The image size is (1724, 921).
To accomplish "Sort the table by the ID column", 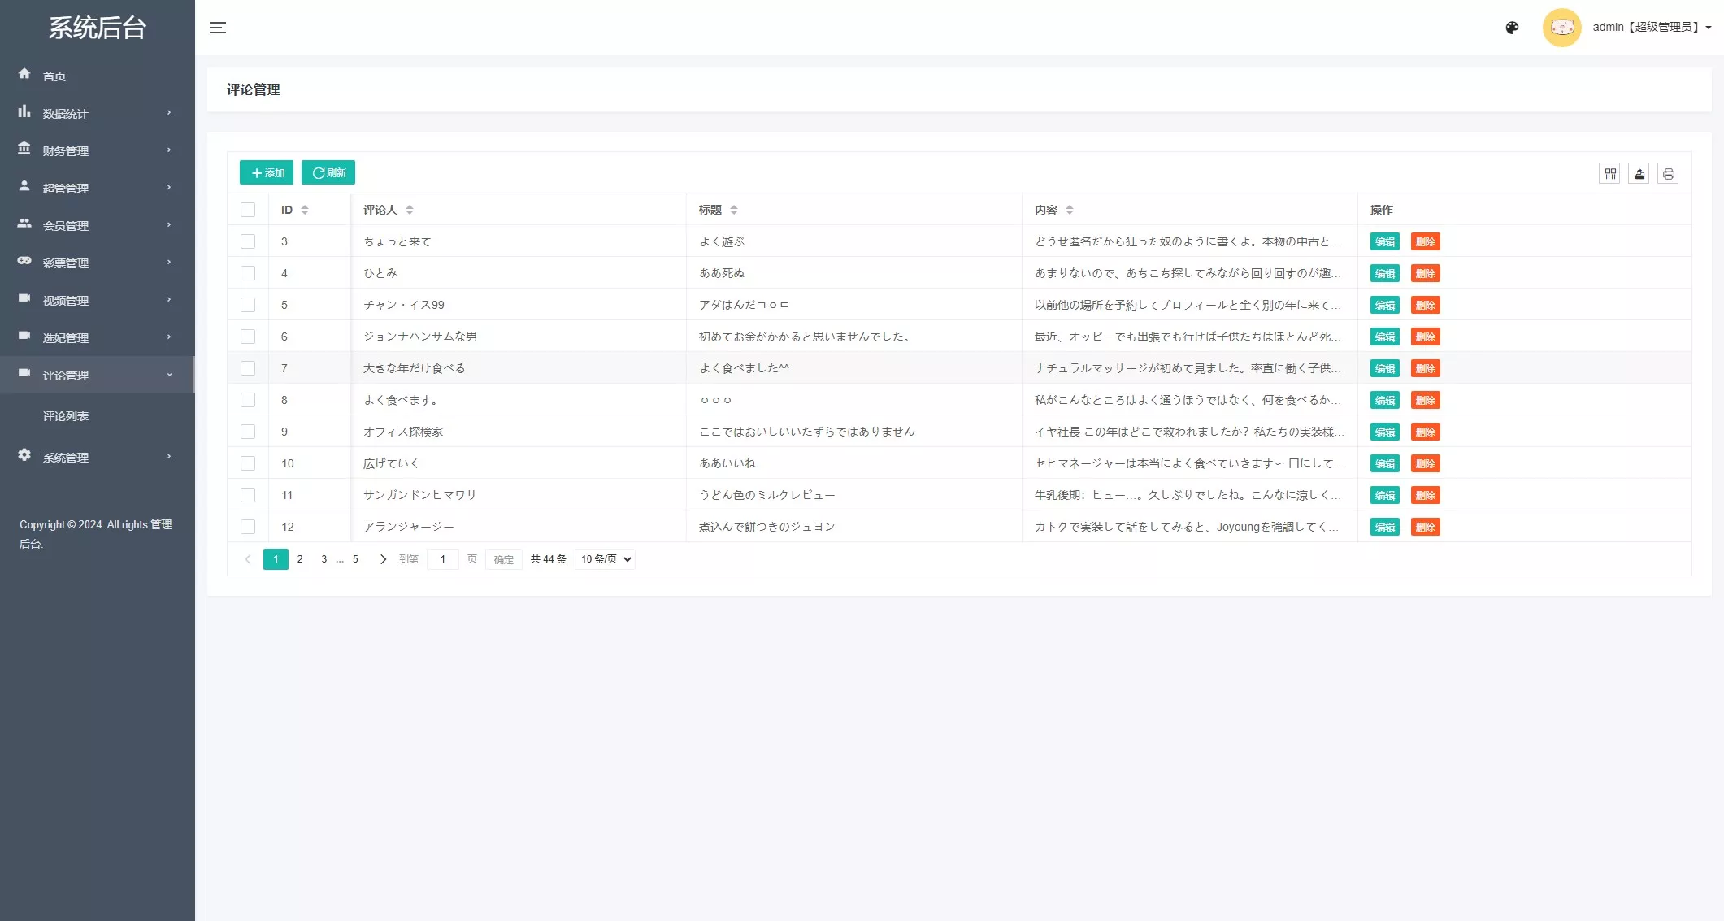I will pos(305,209).
